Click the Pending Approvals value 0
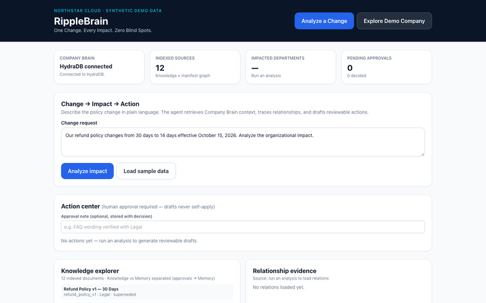 point(350,68)
